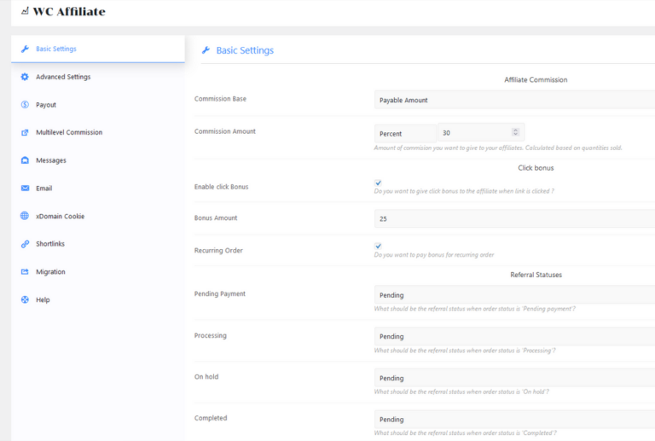Switch to the Messages tab
Screen dimensions: 655x441
tap(98, 160)
